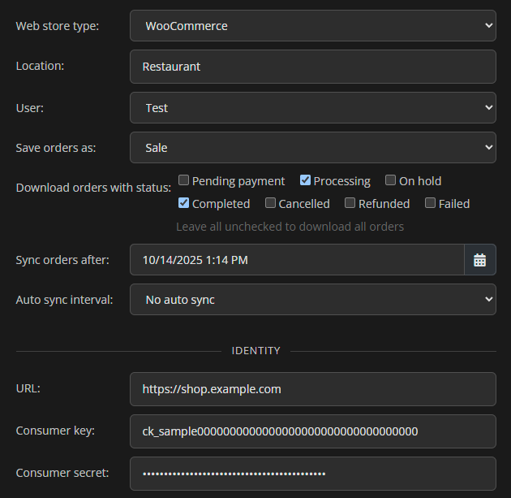Click the 'Download orders with status:' label
The height and width of the screenshot is (498, 511).
[93, 188]
